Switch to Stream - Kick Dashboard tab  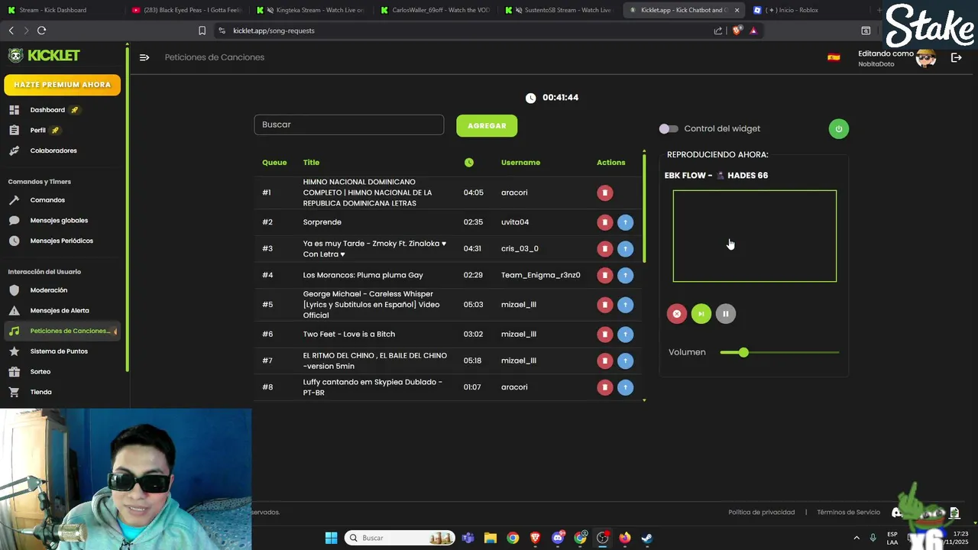click(x=60, y=10)
